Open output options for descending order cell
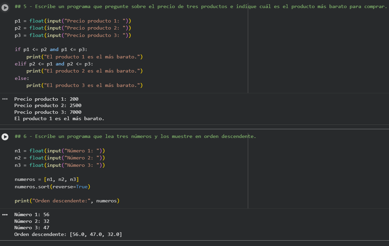The height and width of the screenshot is (246, 389). coord(5,214)
